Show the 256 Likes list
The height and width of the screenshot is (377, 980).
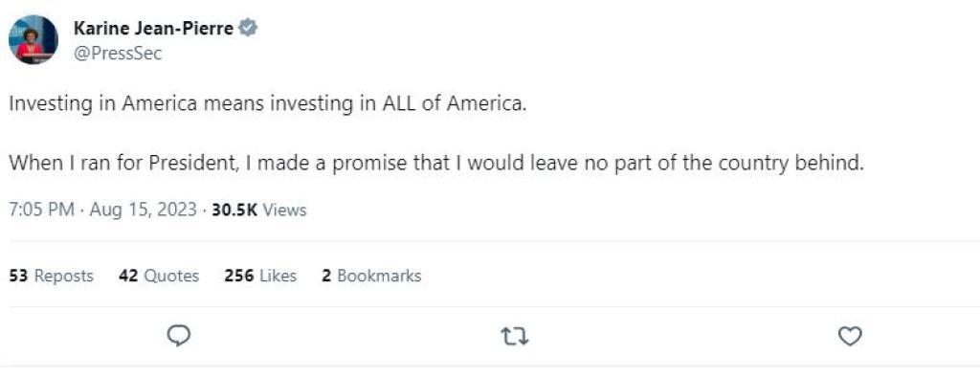pos(260,276)
